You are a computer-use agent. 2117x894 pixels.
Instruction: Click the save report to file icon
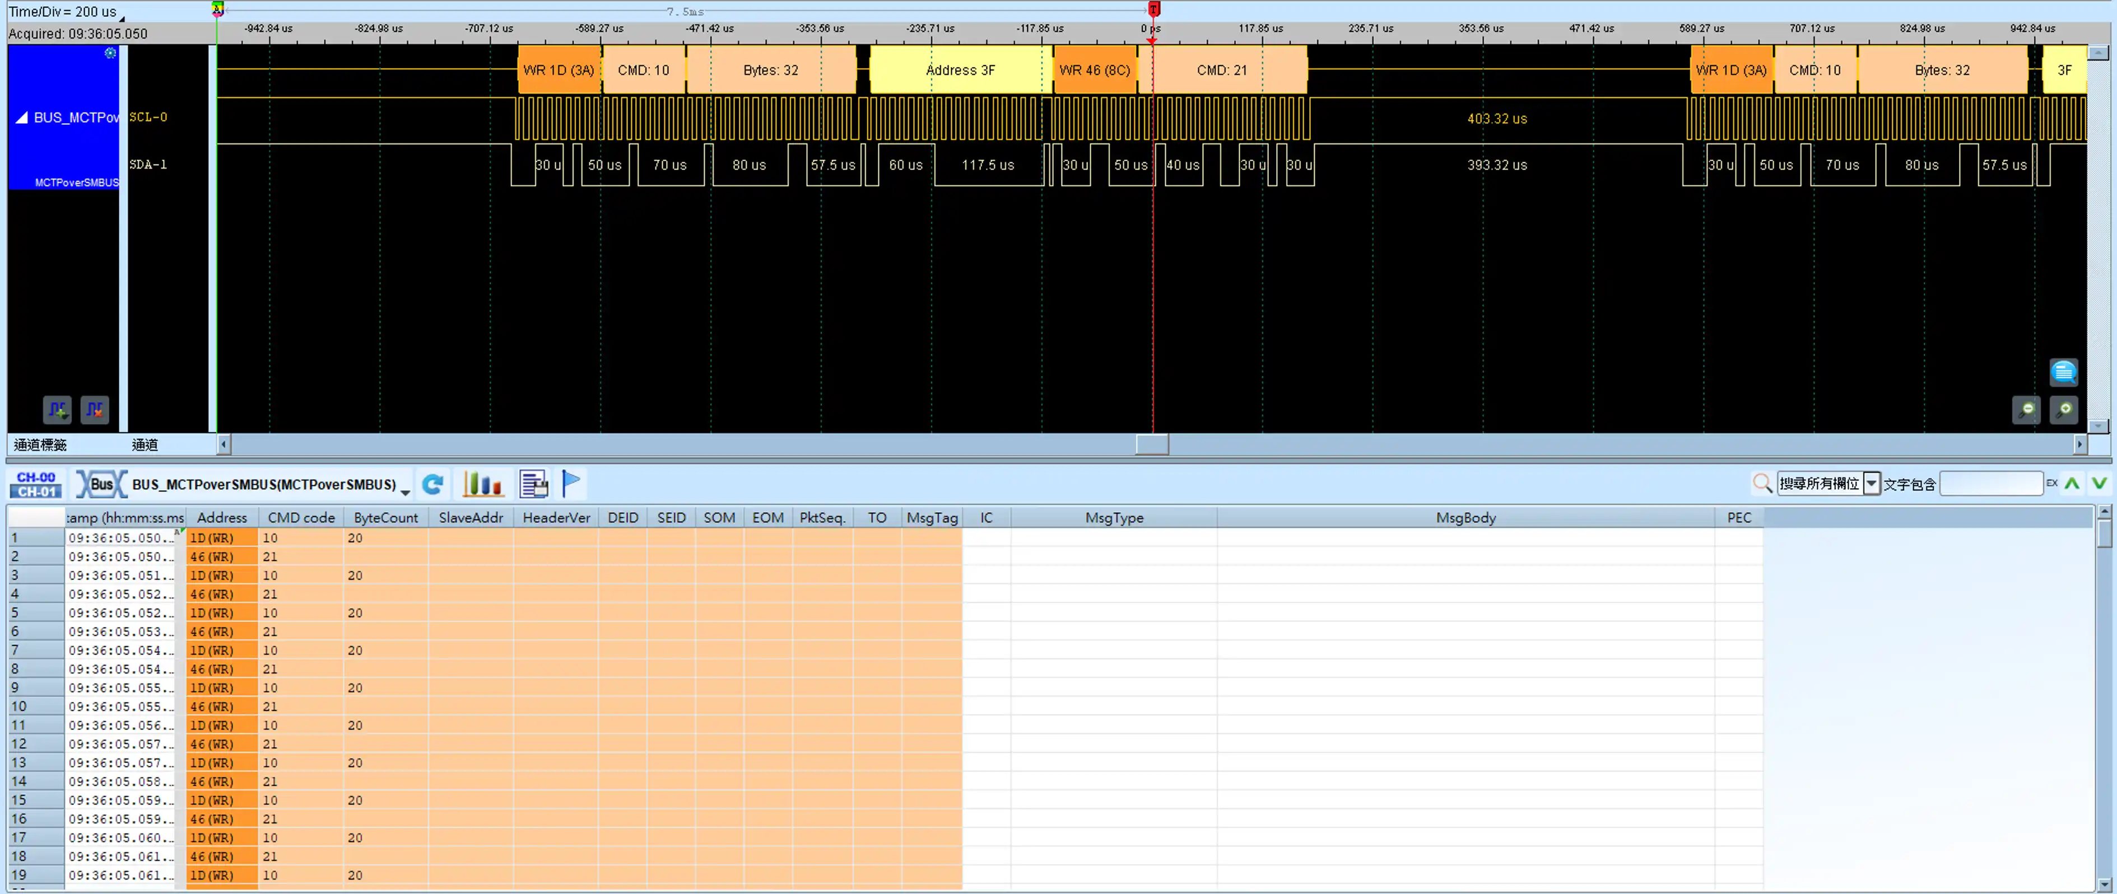coord(533,484)
